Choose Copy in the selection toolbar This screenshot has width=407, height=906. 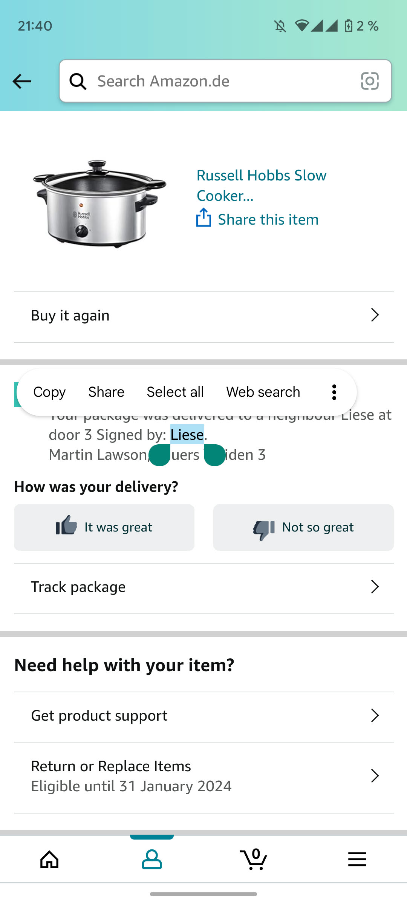tap(49, 392)
